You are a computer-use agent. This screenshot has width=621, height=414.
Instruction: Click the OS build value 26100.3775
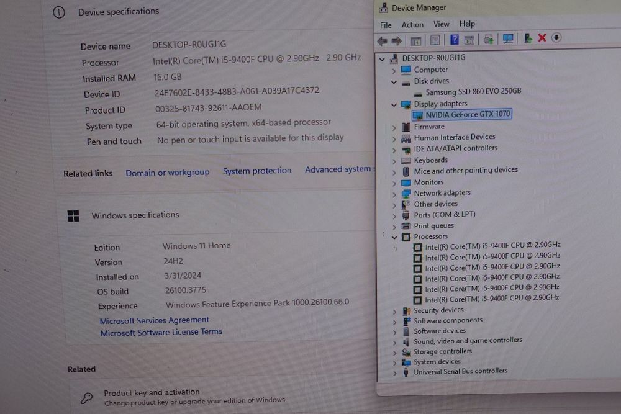pos(185,290)
